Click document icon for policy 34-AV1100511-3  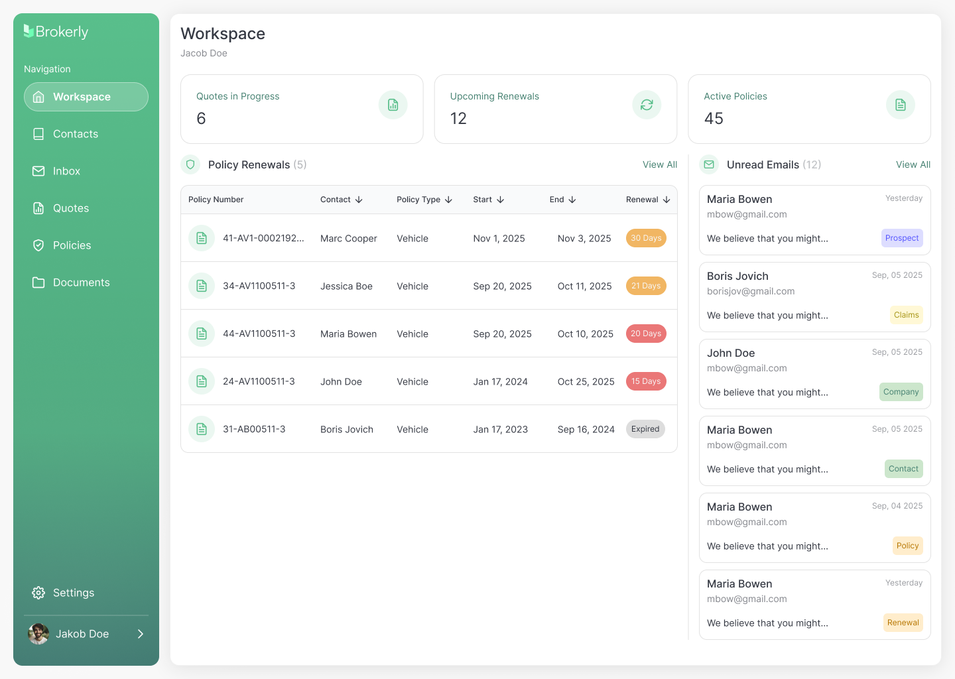(x=202, y=286)
